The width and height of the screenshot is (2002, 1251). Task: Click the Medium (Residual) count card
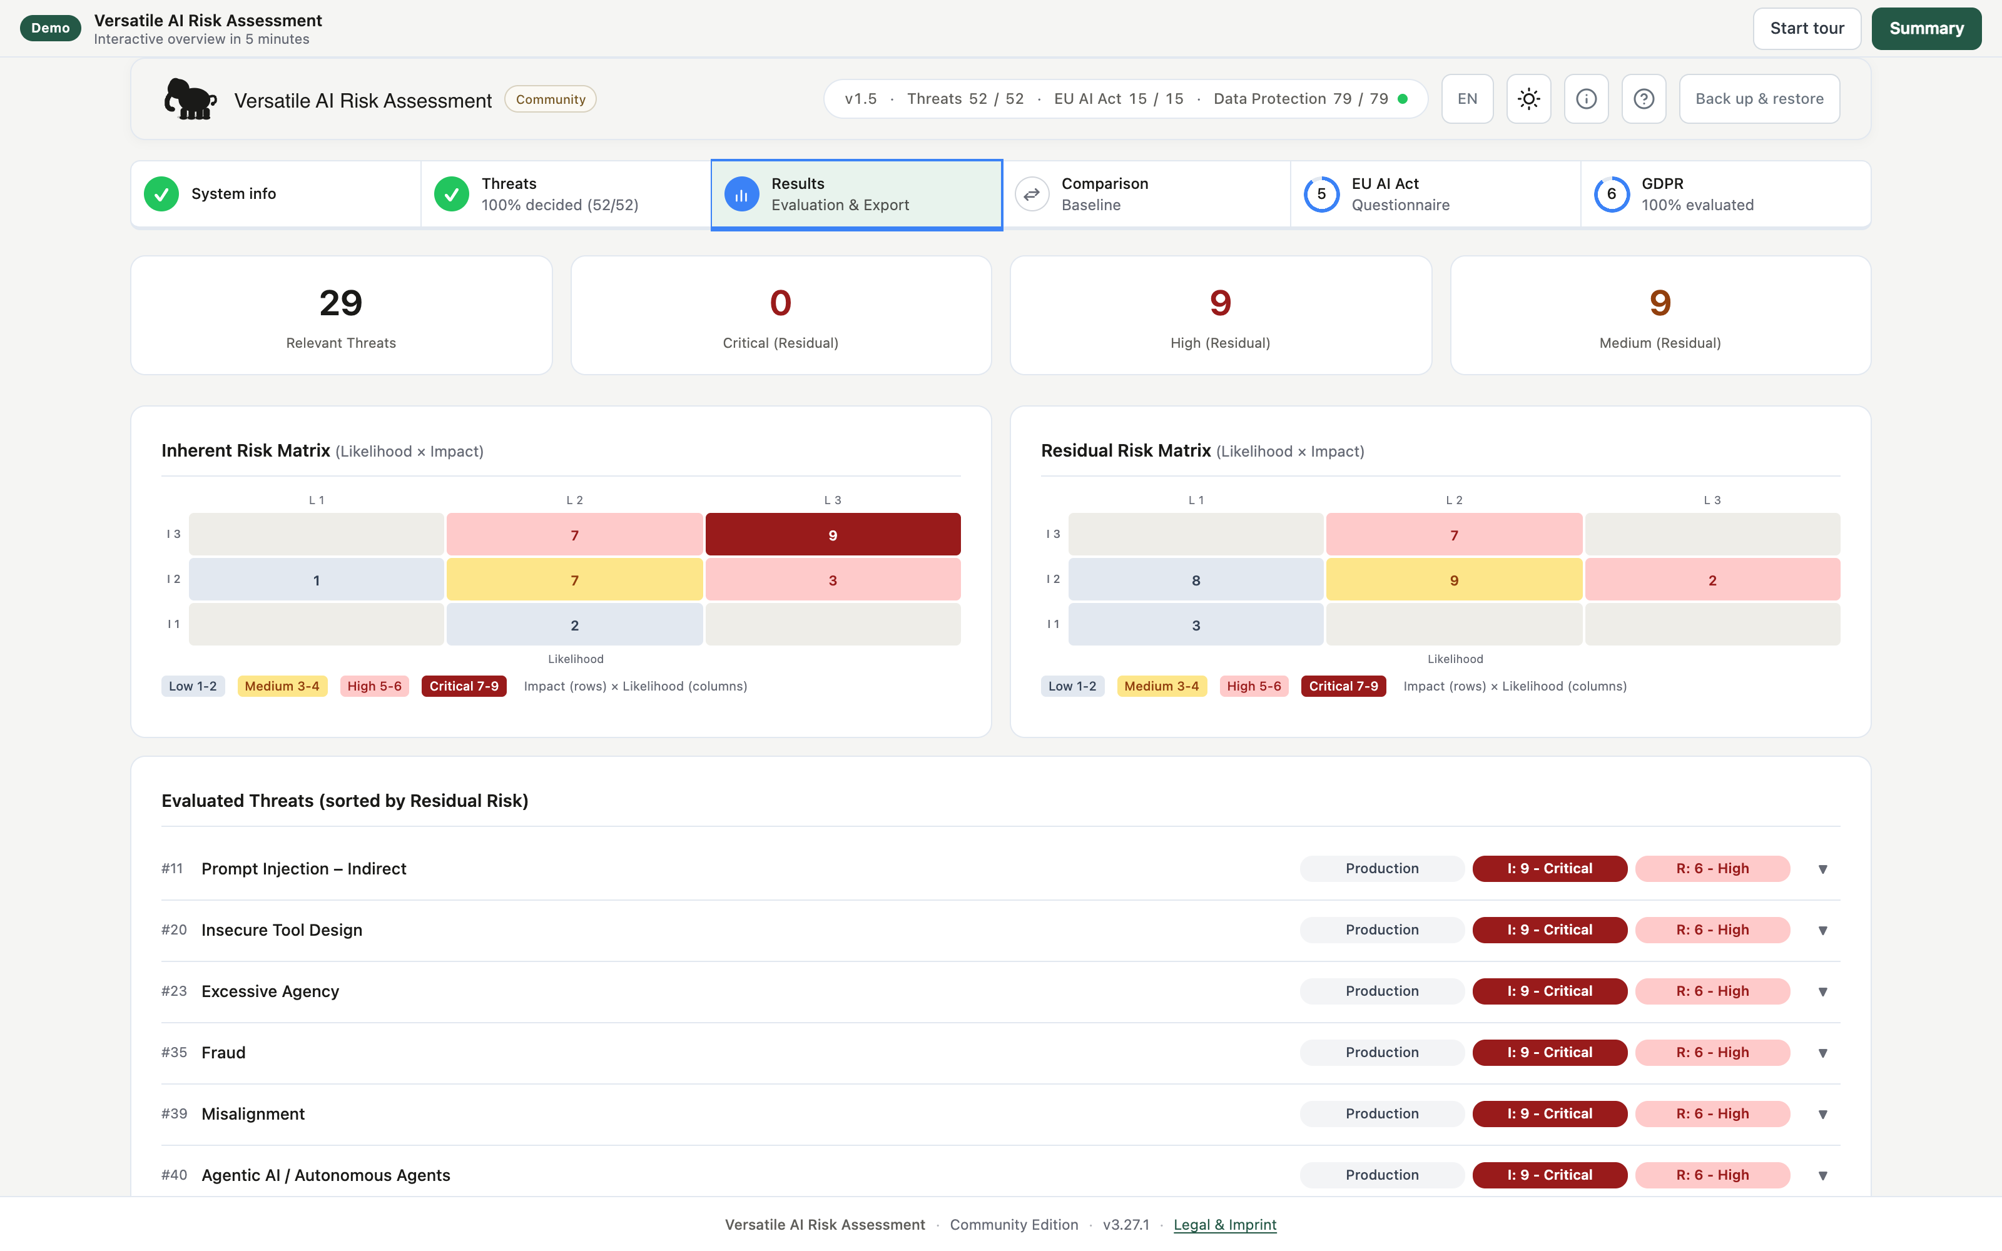coord(1660,315)
